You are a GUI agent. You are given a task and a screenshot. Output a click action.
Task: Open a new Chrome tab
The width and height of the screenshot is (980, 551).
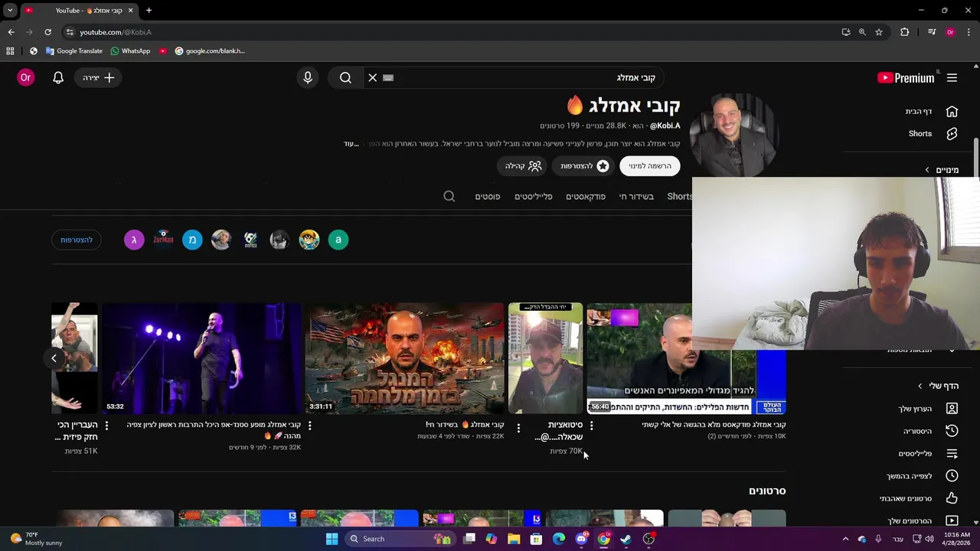(149, 10)
